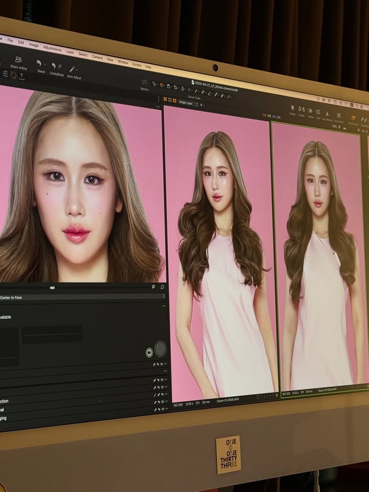Click the plus add layer button
369x492 pixels.
click(x=201, y=105)
